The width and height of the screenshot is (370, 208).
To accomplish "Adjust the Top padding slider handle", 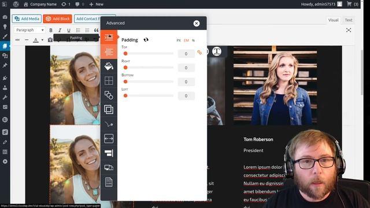I will pos(125,54).
